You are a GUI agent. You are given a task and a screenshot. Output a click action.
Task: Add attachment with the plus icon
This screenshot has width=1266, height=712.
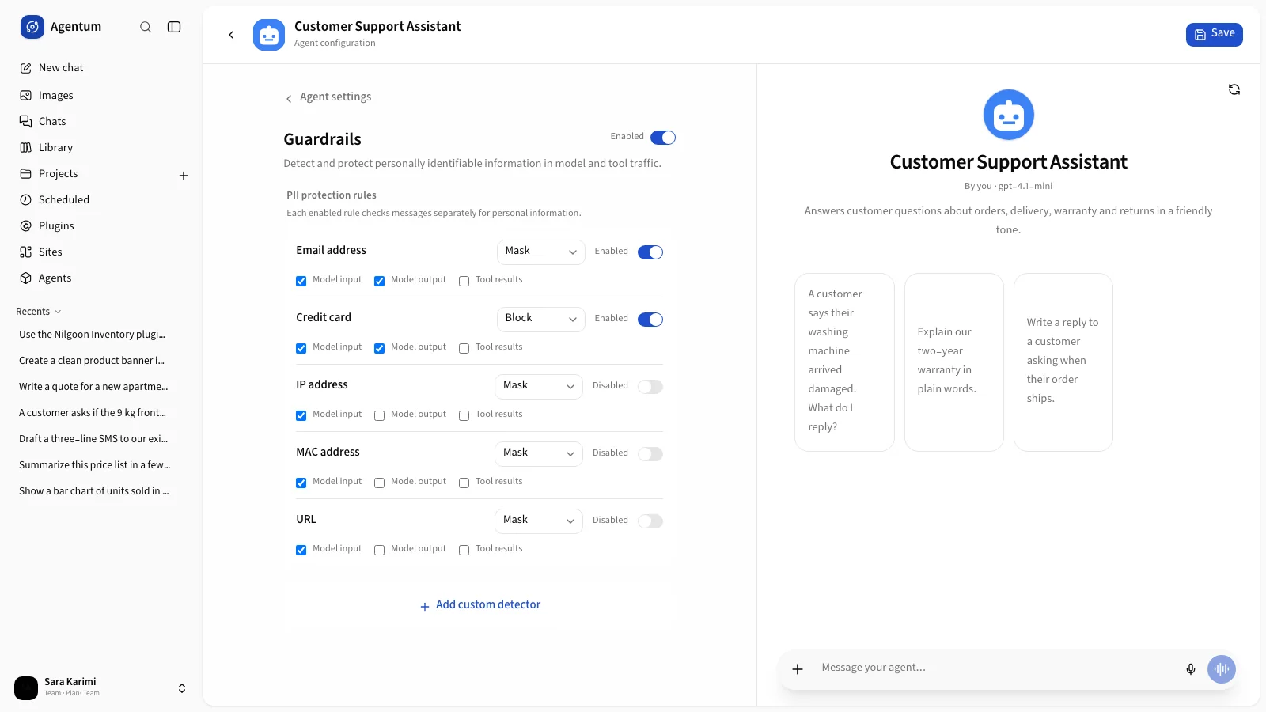[x=798, y=669]
